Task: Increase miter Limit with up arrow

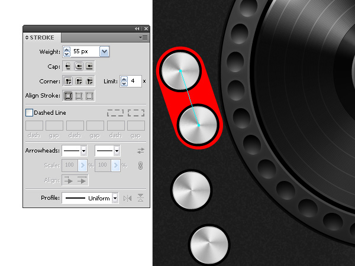Action: point(124,79)
